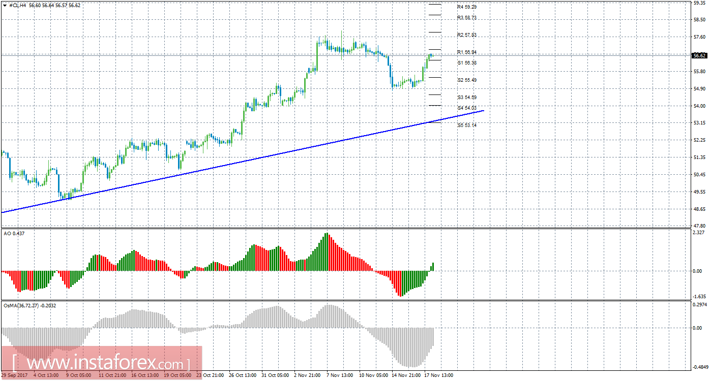Viewport: 711px width, 381px height.
Task: Click the R4 59.29 pivot label
Action: coord(467,7)
